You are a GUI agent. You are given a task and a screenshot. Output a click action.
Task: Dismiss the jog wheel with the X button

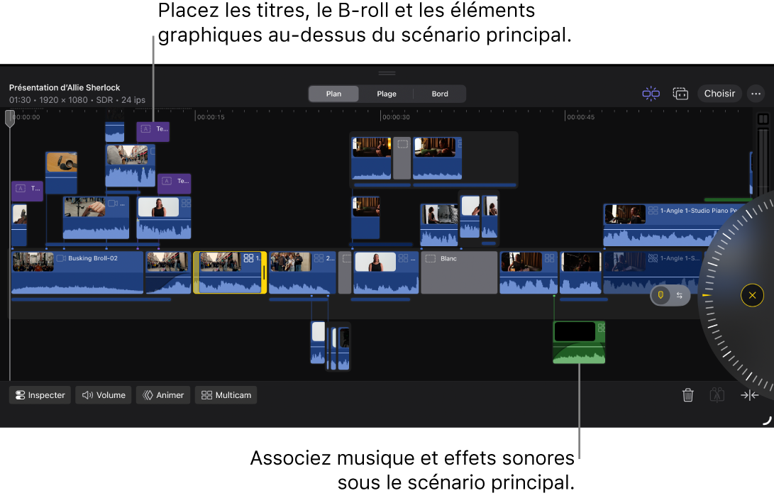click(752, 295)
